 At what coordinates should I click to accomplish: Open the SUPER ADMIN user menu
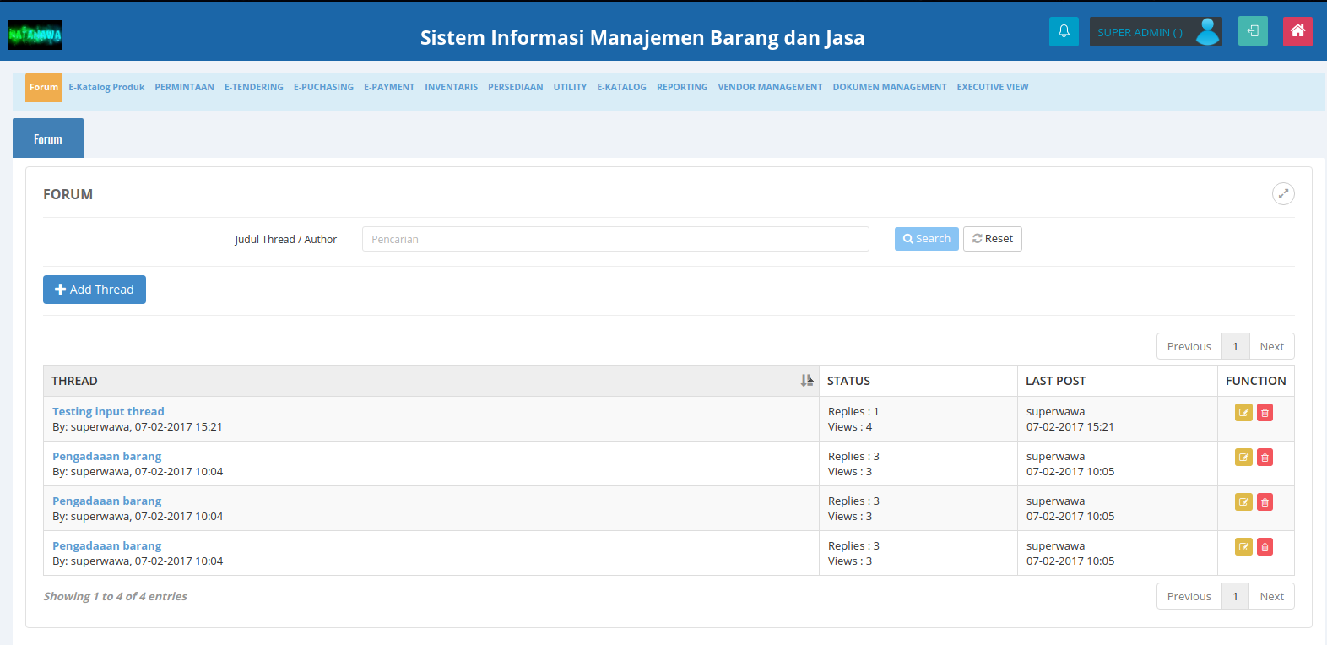(1155, 32)
